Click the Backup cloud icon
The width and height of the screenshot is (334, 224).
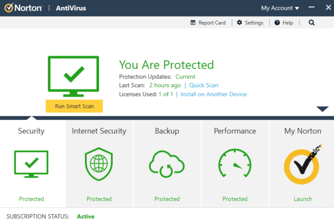click(x=167, y=164)
